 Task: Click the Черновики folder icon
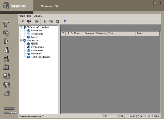(x=28, y=54)
